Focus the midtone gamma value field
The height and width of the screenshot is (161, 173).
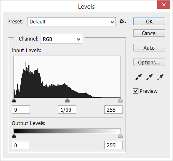click(x=67, y=110)
